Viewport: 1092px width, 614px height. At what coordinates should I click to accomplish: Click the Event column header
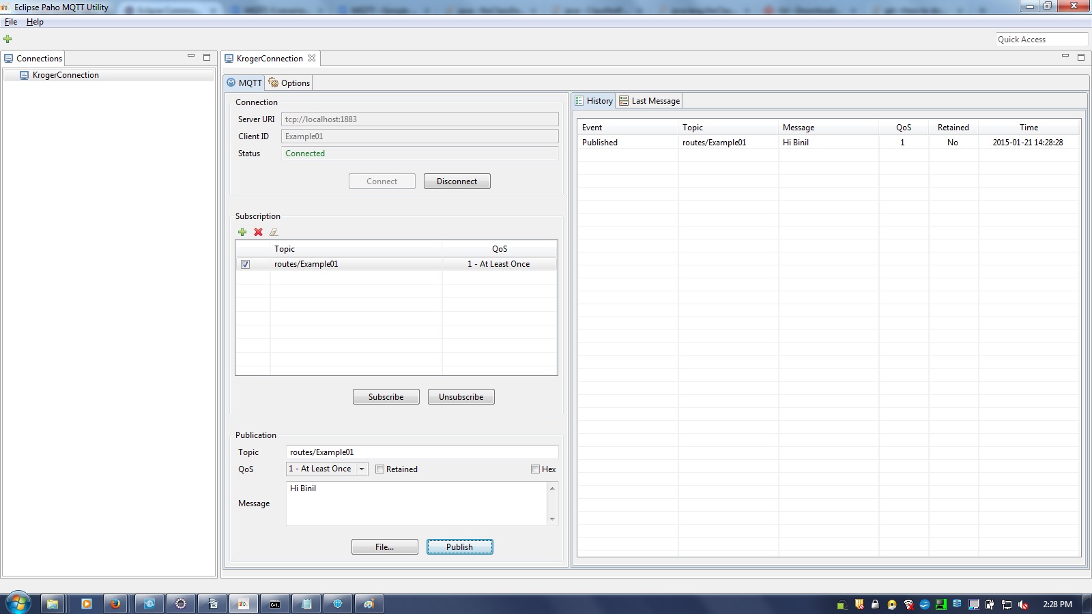tap(628, 128)
